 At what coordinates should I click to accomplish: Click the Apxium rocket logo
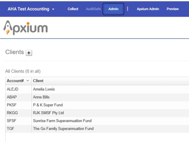click(x=25, y=28)
